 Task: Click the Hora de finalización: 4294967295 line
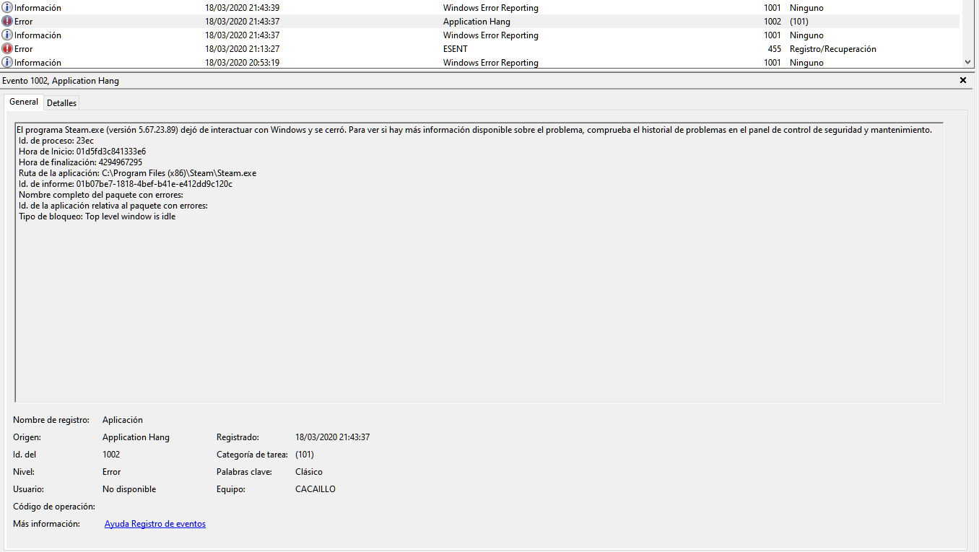pyautogui.click(x=80, y=162)
